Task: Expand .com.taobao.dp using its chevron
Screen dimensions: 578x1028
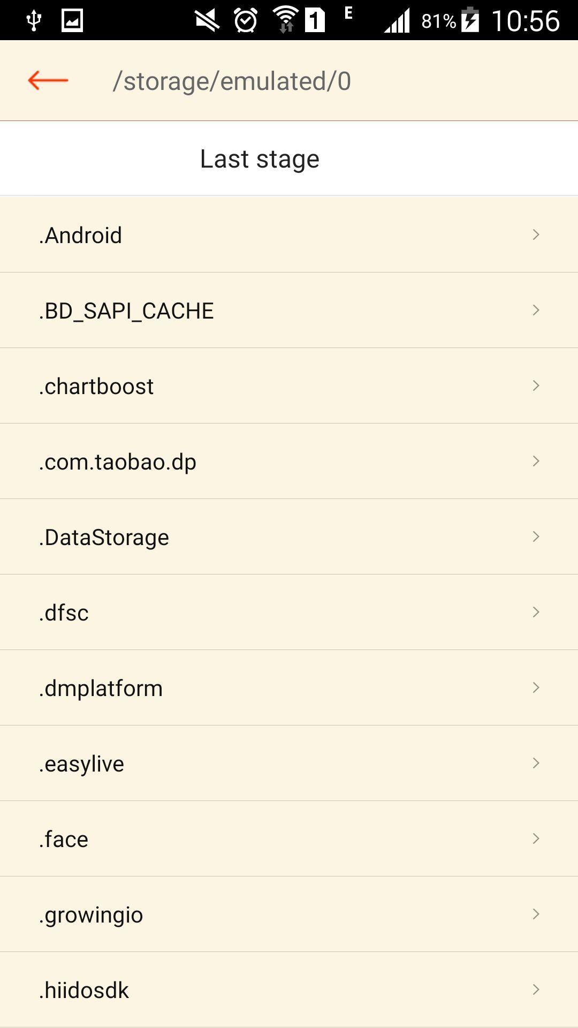Action: coord(536,461)
